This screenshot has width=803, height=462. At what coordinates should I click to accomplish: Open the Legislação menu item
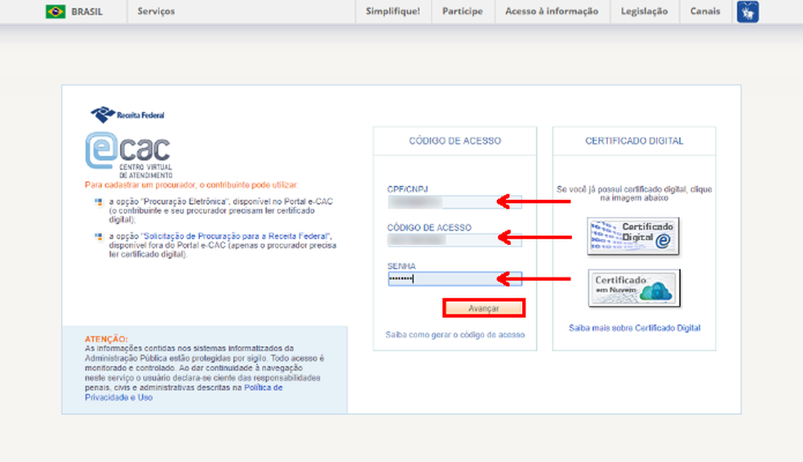[644, 11]
